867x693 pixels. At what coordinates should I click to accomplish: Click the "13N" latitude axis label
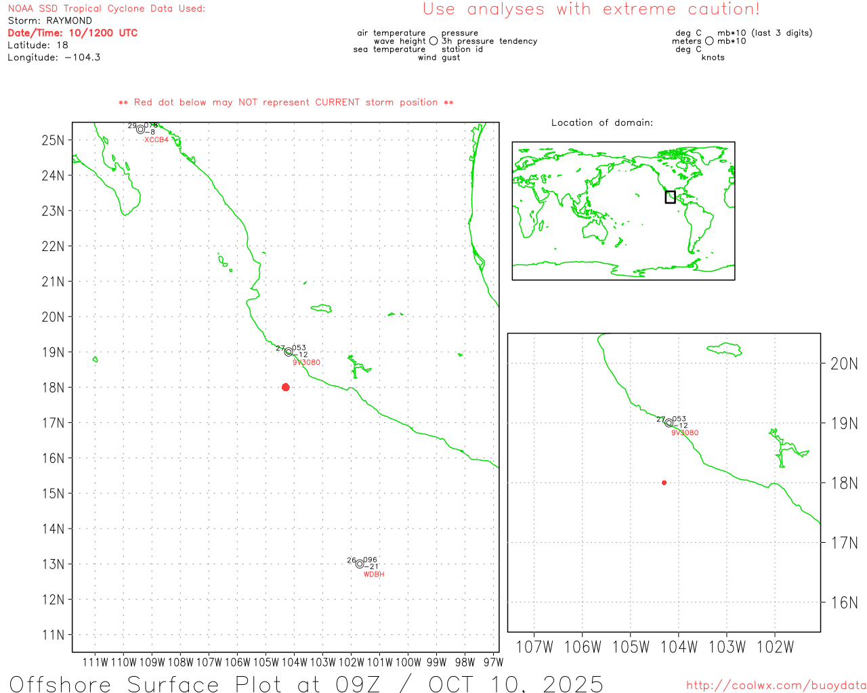click(53, 564)
